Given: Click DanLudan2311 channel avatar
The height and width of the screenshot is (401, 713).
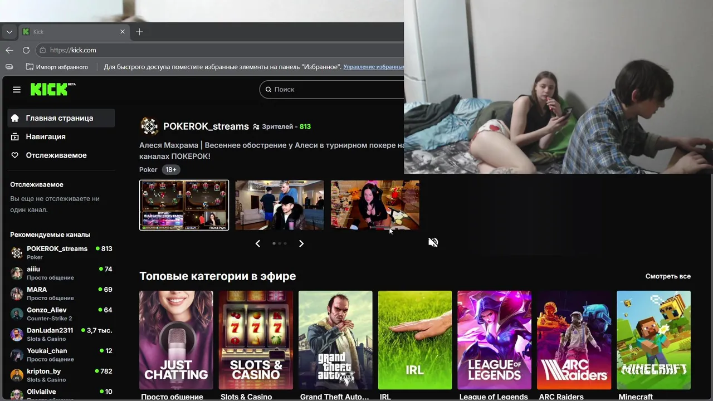Looking at the screenshot, I should [17, 334].
